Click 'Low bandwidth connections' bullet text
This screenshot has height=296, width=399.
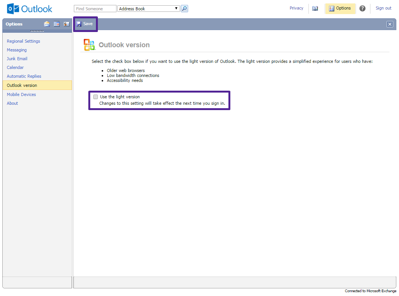click(x=133, y=75)
